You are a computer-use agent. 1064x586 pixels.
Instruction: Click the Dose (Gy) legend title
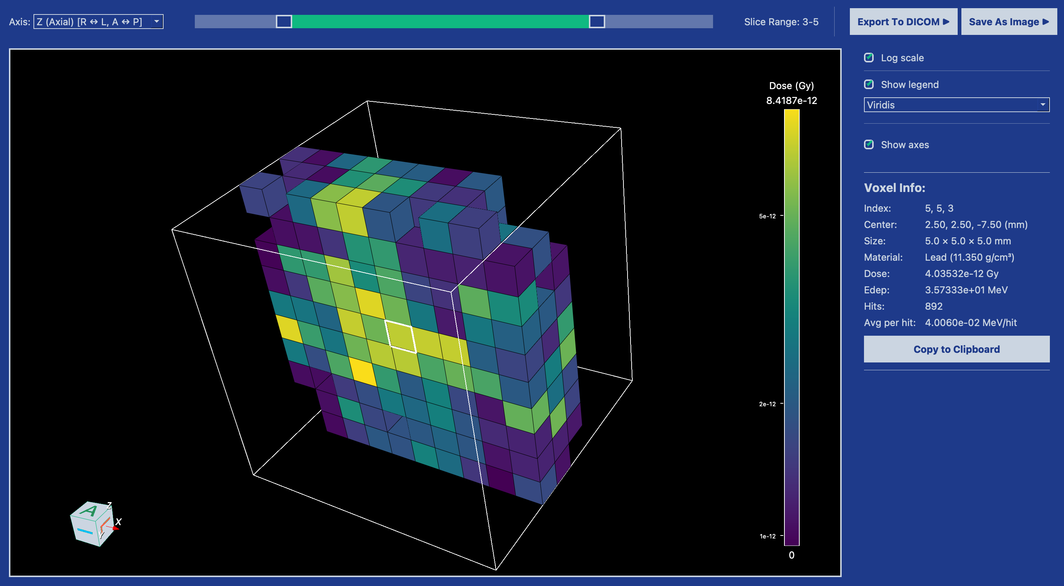click(x=791, y=85)
